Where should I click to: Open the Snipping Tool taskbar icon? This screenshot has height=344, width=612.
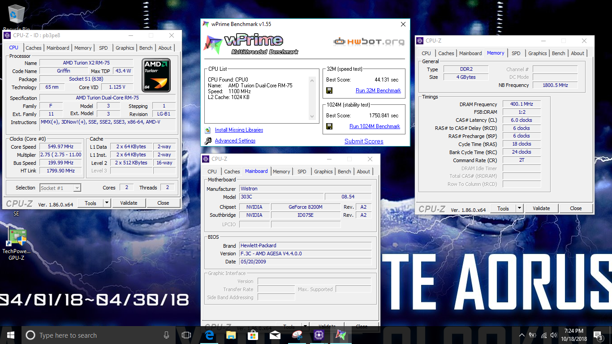click(297, 335)
